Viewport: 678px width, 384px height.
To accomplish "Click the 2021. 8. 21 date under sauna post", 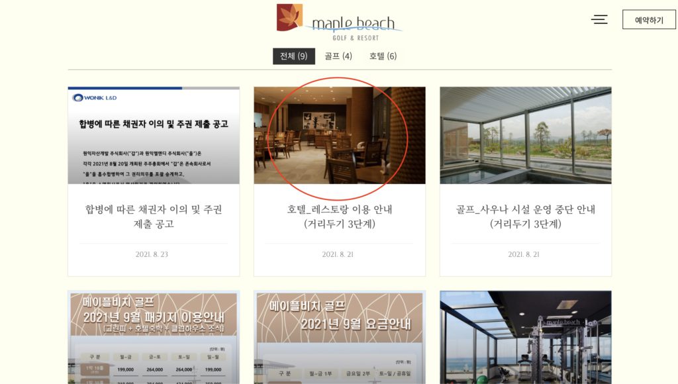I will coord(524,254).
